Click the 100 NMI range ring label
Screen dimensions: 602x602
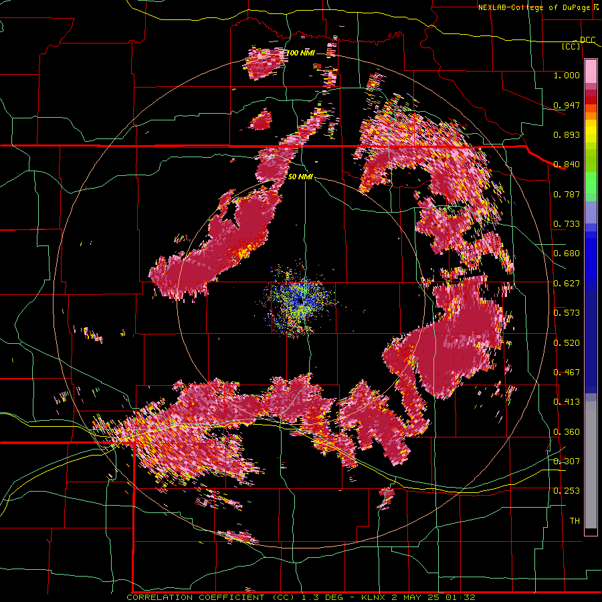(x=300, y=53)
